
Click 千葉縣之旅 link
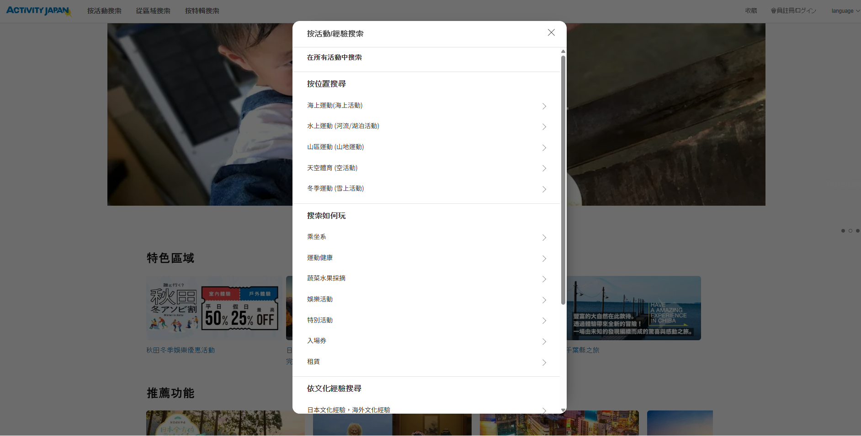point(583,350)
